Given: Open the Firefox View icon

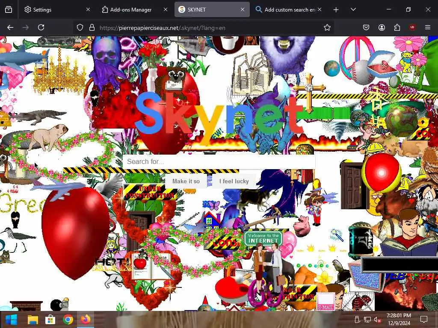Looking at the screenshot, I should [9, 9].
